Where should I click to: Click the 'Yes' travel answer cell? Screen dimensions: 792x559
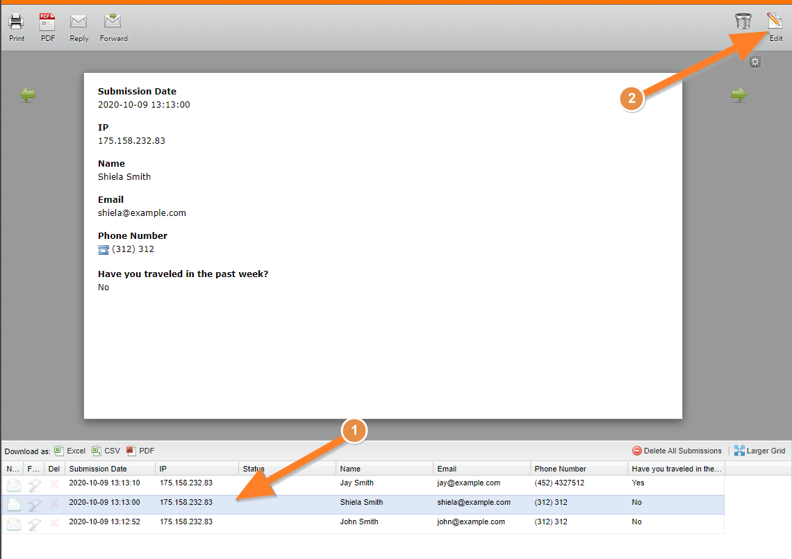[638, 483]
